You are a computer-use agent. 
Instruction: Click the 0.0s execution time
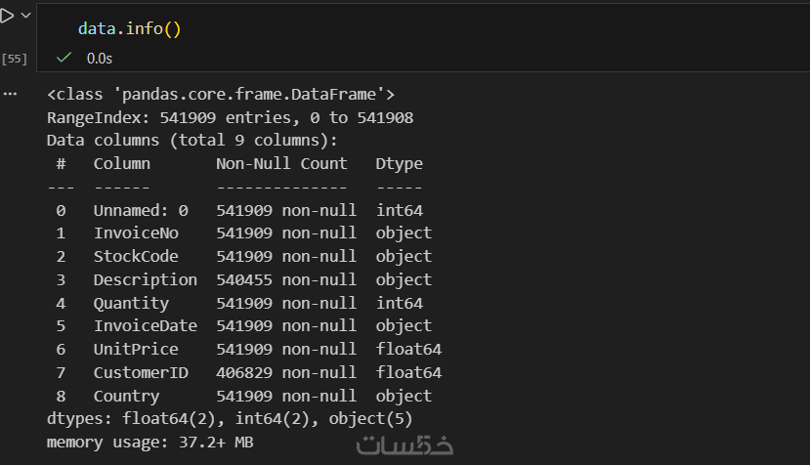(x=99, y=59)
